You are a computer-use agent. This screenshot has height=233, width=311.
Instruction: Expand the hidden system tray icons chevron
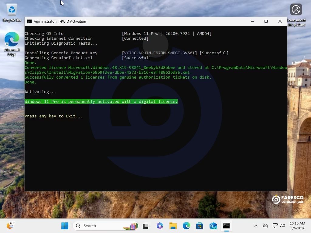(256, 226)
